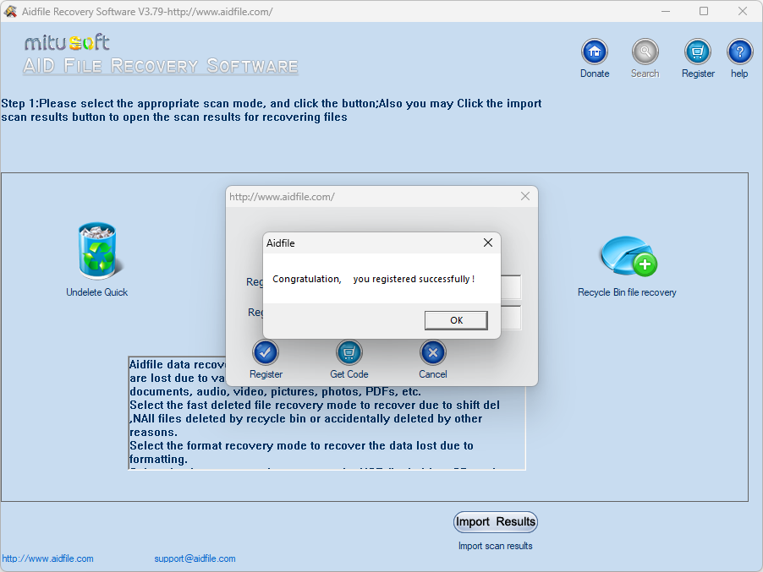Click the Register checkmark icon in the dialog
The width and height of the screenshot is (763, 572).
266,352
